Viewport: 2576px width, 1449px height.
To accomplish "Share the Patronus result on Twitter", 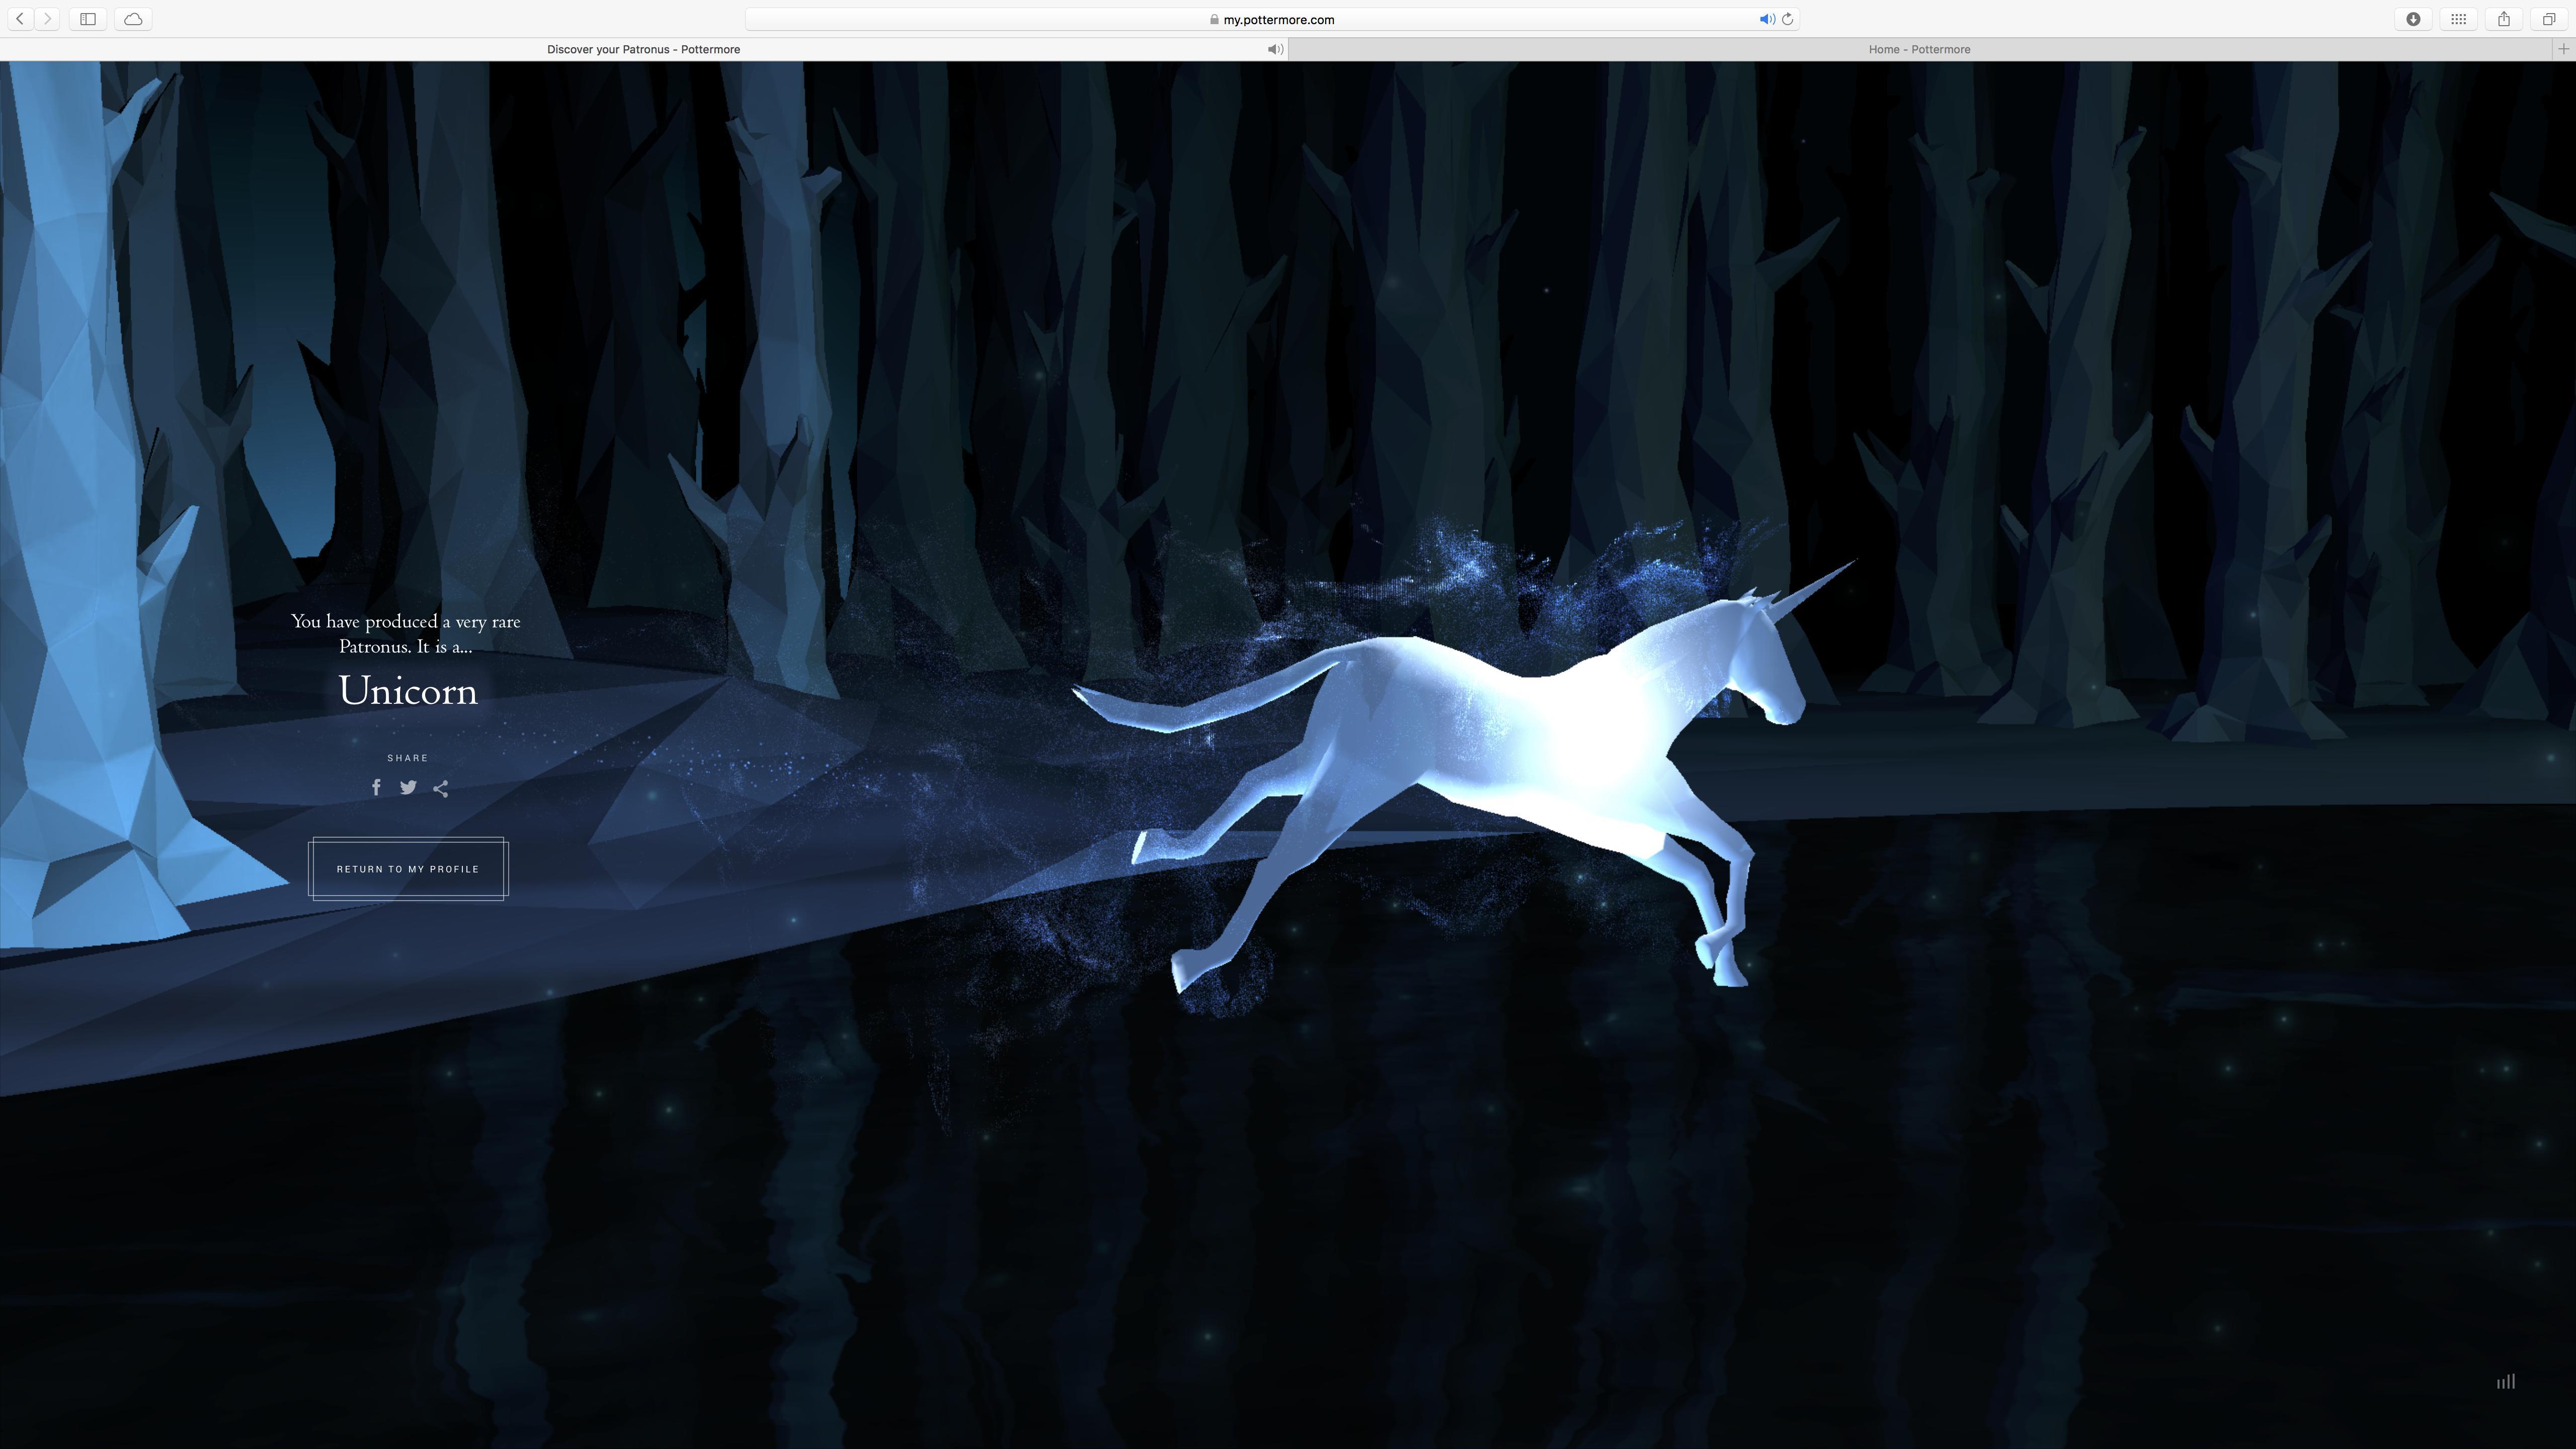I will (x=408, y=788).
